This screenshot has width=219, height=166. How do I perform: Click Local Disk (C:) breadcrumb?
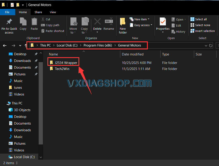67,45
